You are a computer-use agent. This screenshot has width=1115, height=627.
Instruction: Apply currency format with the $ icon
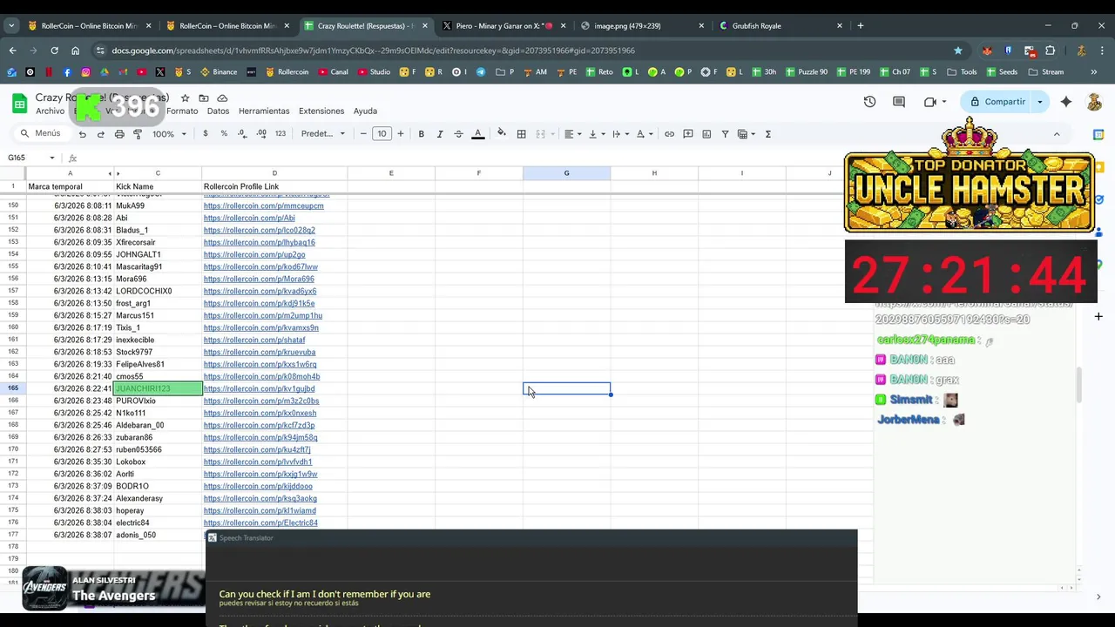coord(206,134)
